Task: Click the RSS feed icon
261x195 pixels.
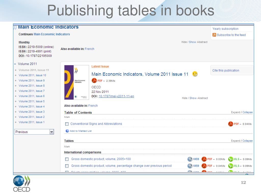Action: (x=214, y=35)
